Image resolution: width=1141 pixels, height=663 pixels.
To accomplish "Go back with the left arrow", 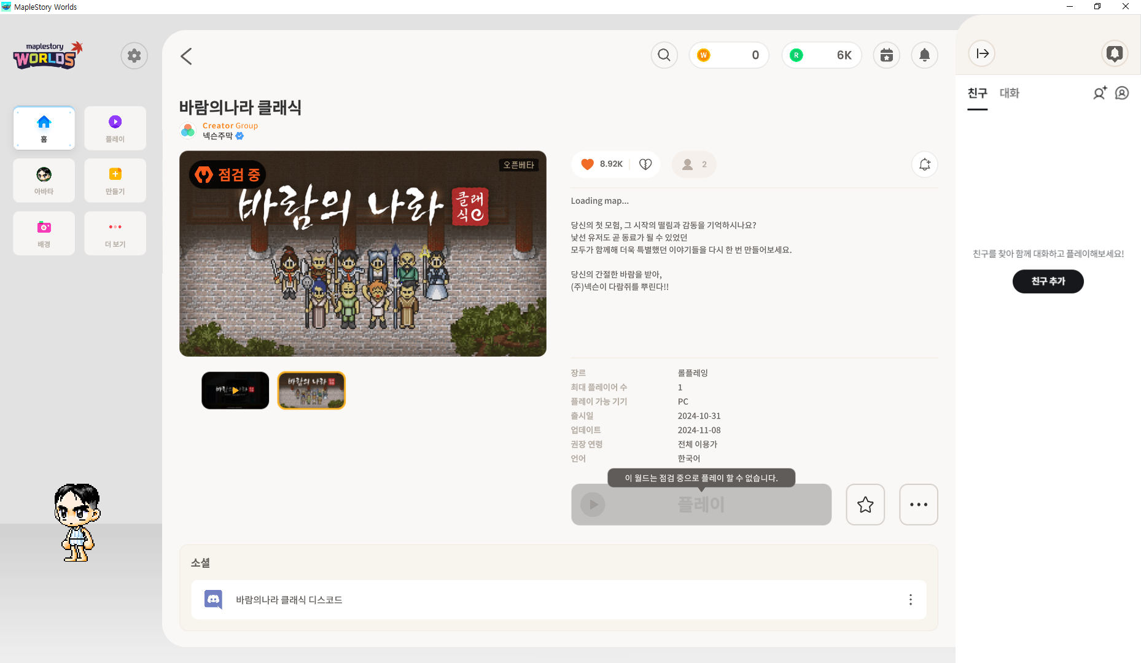I will point(186,56).
